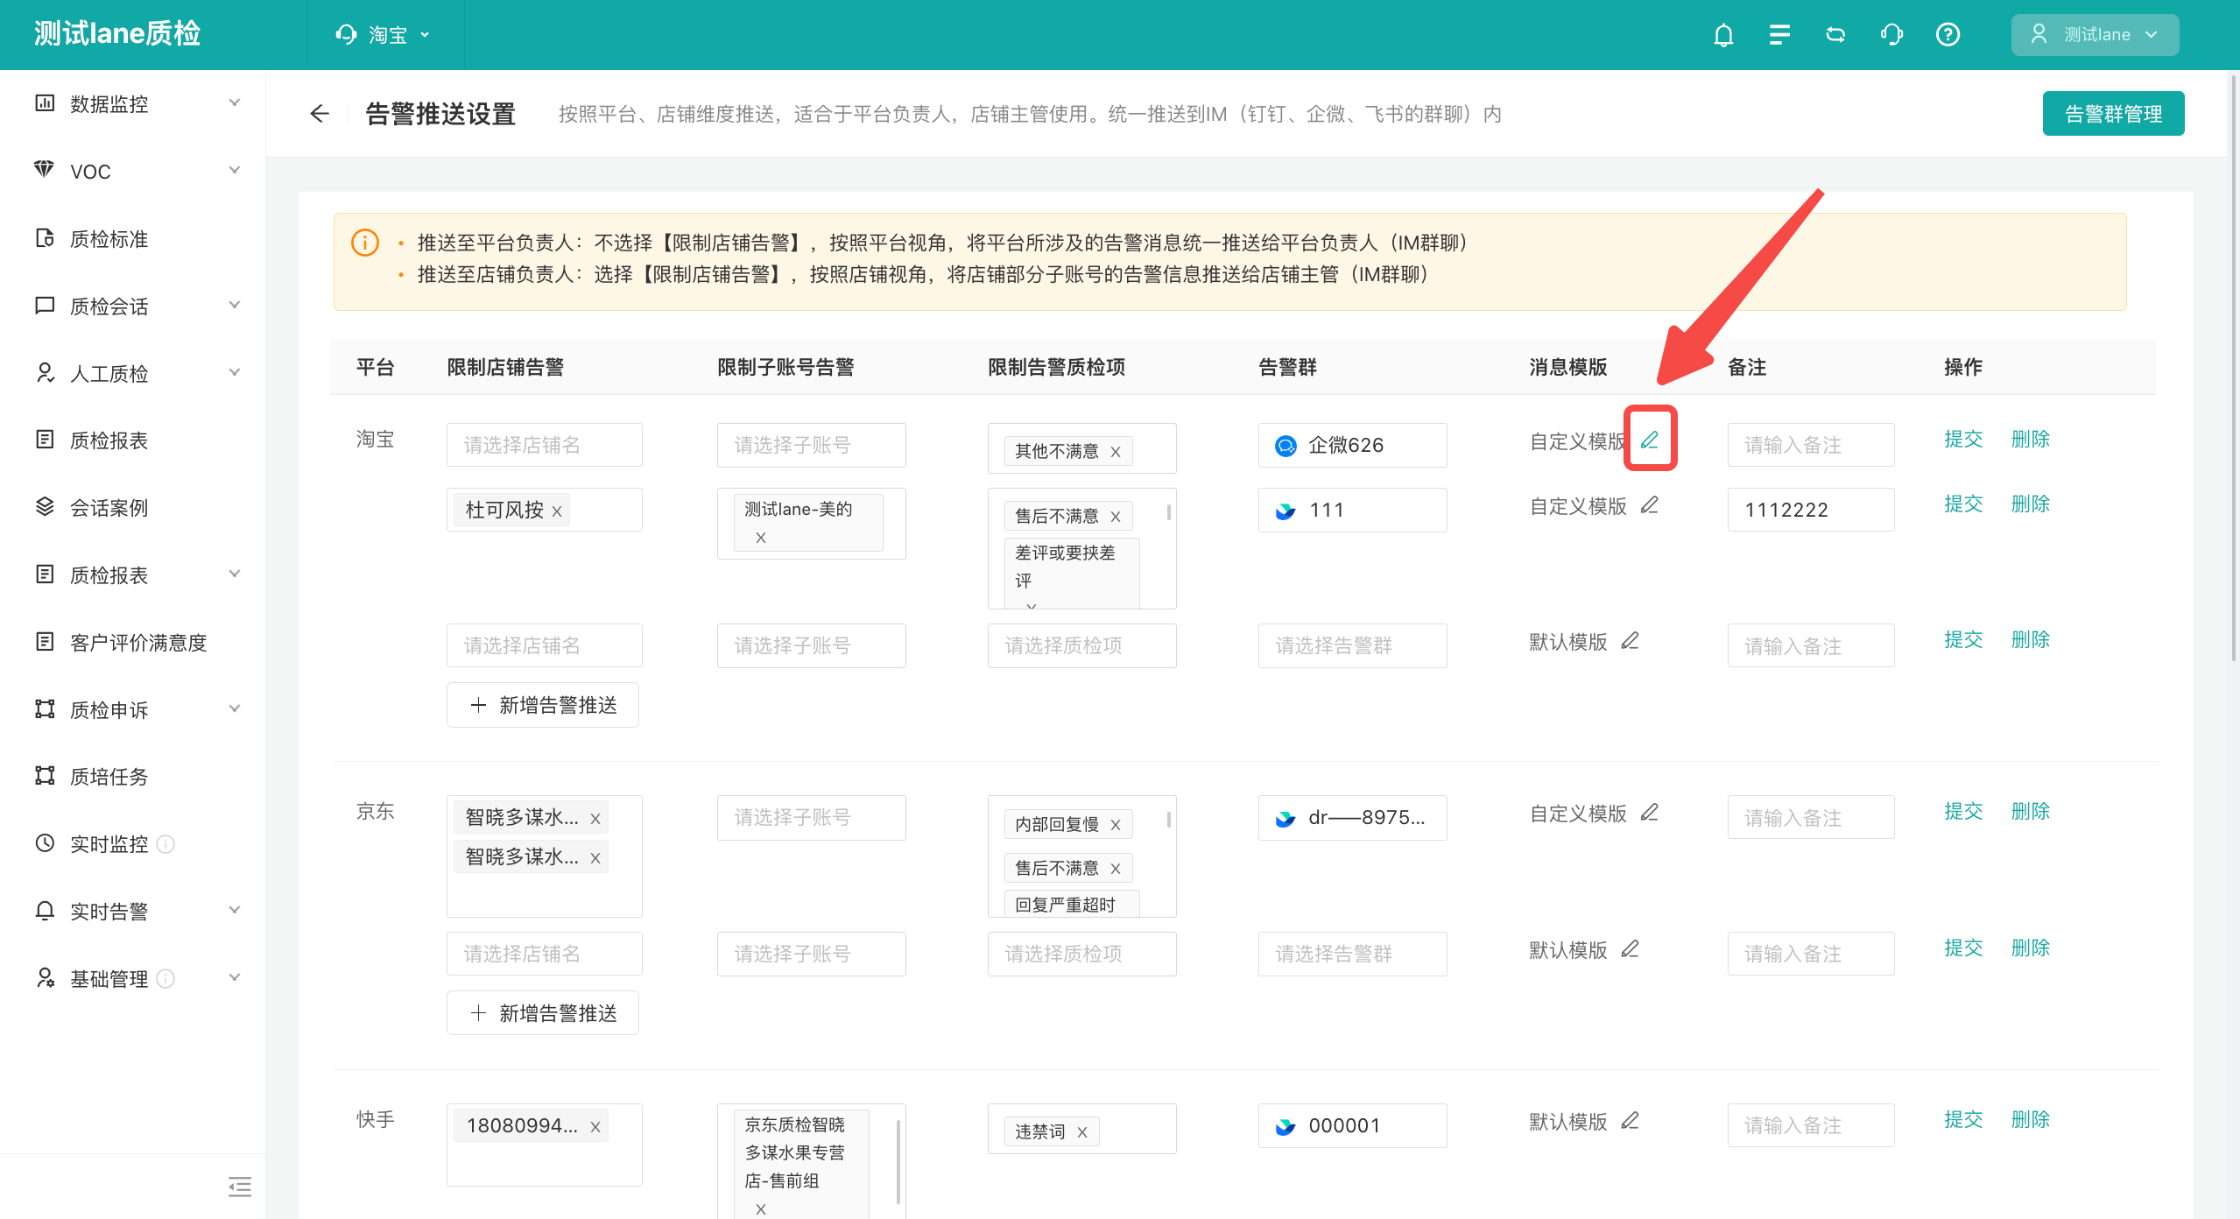
Task: Focus 请输入备注 field in 000001 row
Action: tap(1811, 1125)
